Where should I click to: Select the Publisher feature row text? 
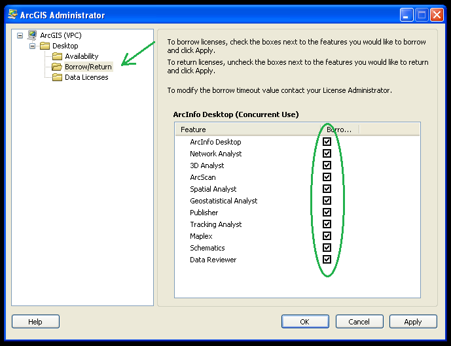click(x=204, y=213)
